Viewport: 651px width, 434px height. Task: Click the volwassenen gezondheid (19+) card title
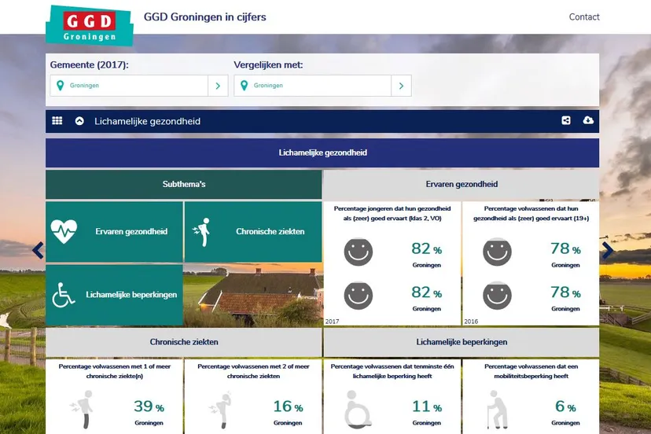pos(531,214)
